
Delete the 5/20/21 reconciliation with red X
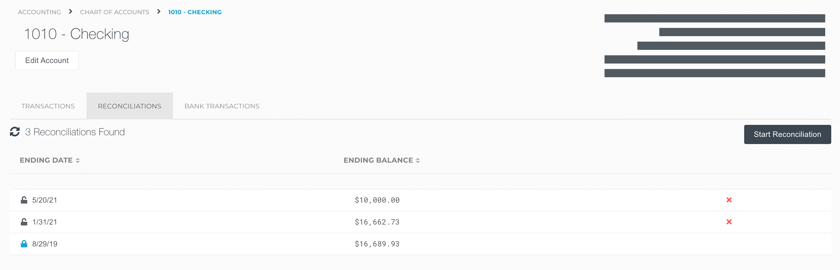(x=729, y=200)
